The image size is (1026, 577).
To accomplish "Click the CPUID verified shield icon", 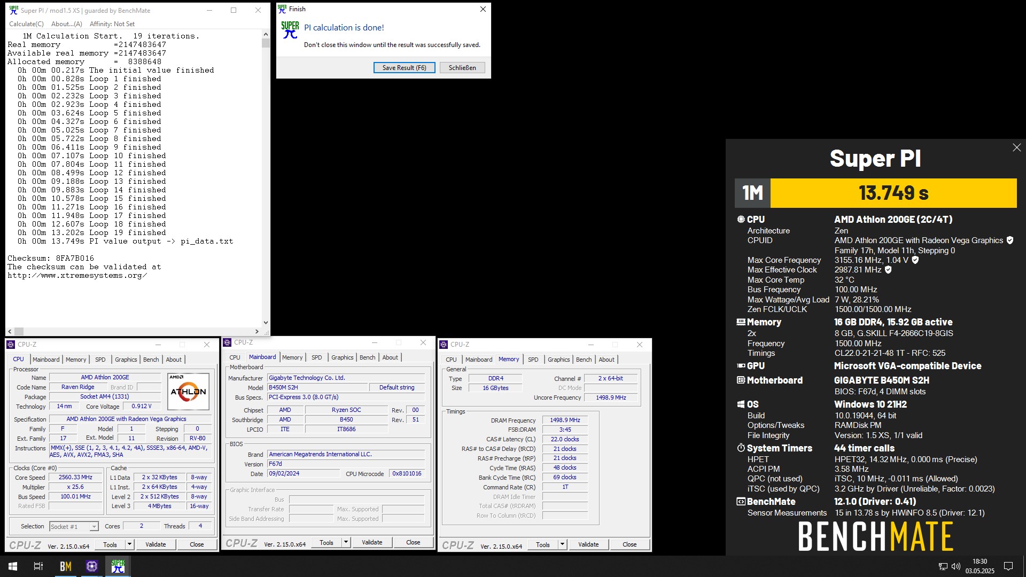I will pos(1010,240).
